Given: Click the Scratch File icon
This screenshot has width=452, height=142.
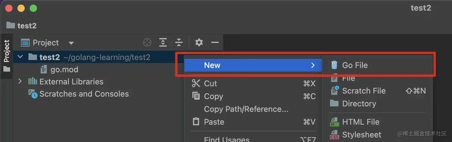Looking at the screenshot, I should pos(335,91).
